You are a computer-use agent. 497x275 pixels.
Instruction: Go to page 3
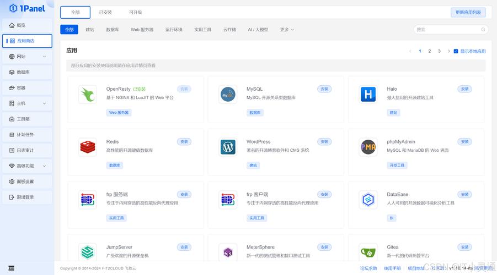[439, 51]
